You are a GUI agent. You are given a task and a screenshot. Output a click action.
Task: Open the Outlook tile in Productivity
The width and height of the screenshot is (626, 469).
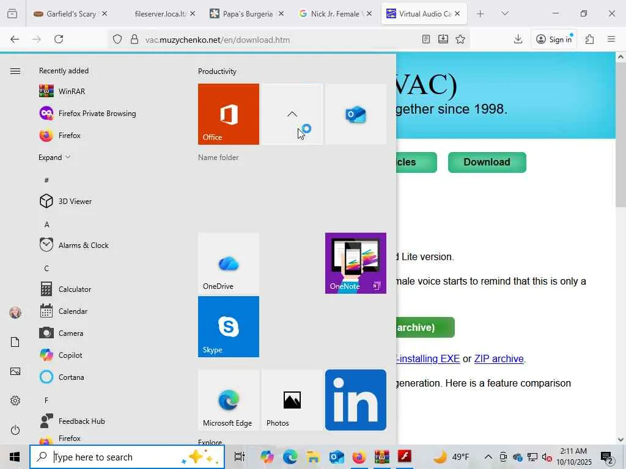click(356, 114)
